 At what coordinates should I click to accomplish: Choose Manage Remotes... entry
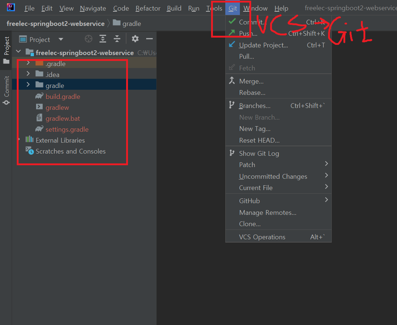click(x=278, y=213)
